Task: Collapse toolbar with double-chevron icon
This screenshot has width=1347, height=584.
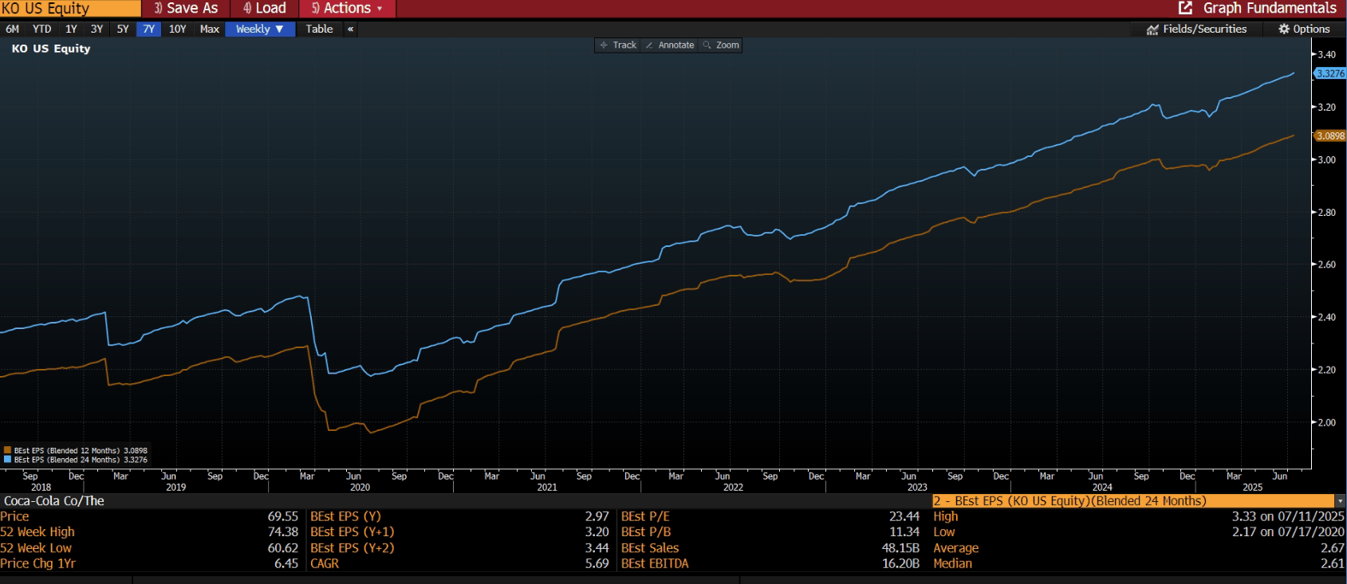Action: (x=350, y=29)
